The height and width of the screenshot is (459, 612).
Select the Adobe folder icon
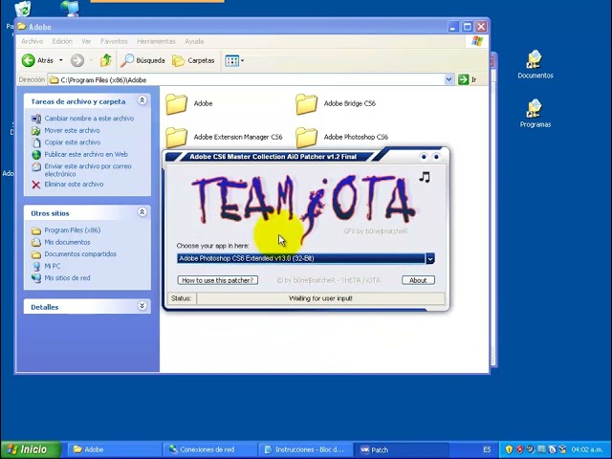tap(176, 103)
